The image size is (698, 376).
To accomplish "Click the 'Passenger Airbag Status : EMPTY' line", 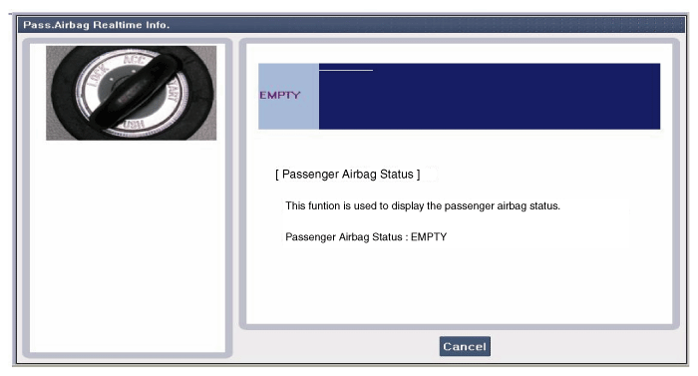I will 366,237.
